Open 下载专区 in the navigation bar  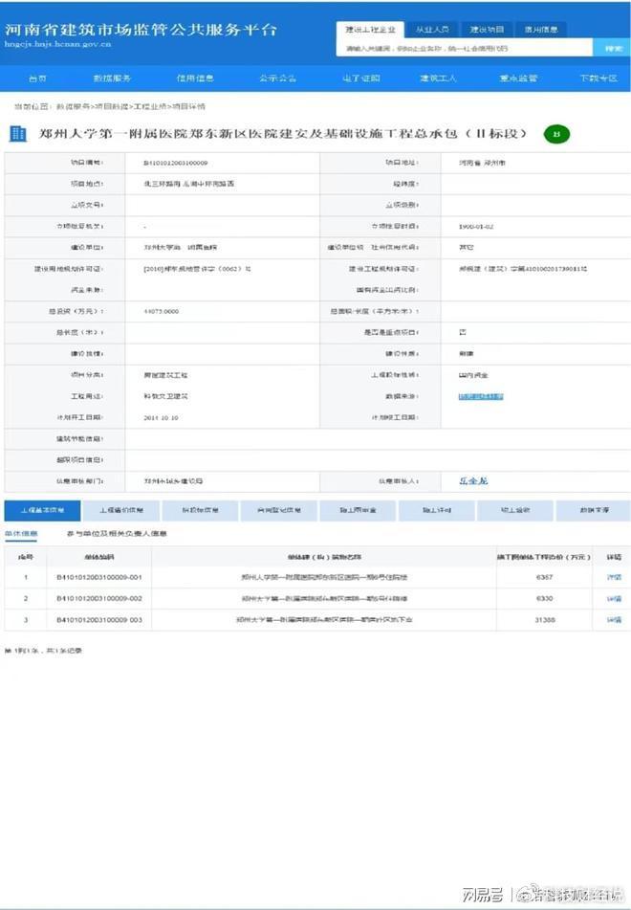pos(597,78)
